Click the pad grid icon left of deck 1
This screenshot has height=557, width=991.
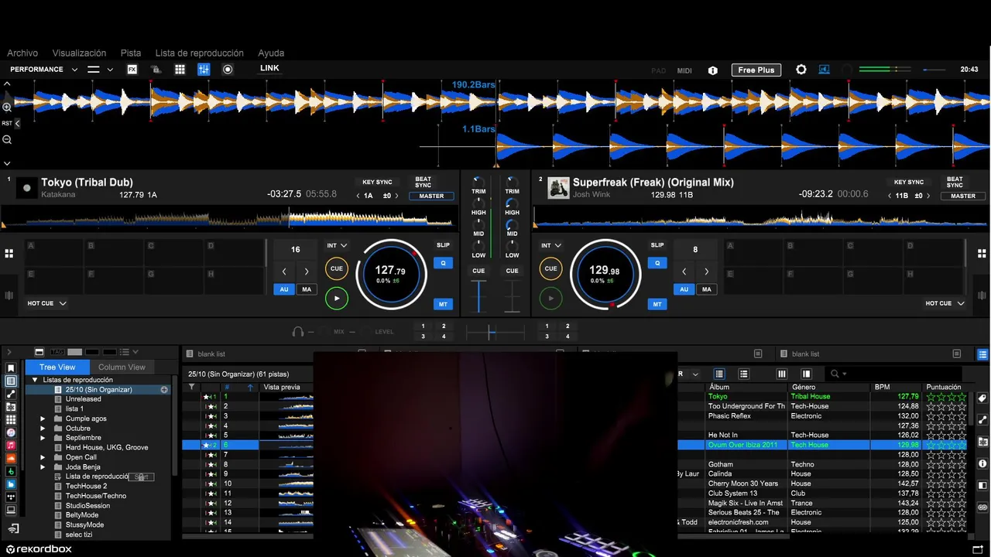[x=9, y=253]
